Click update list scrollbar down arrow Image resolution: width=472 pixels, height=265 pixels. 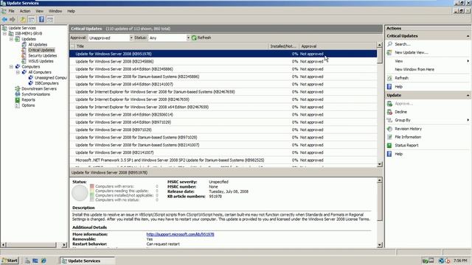click(x=380, y=164)
